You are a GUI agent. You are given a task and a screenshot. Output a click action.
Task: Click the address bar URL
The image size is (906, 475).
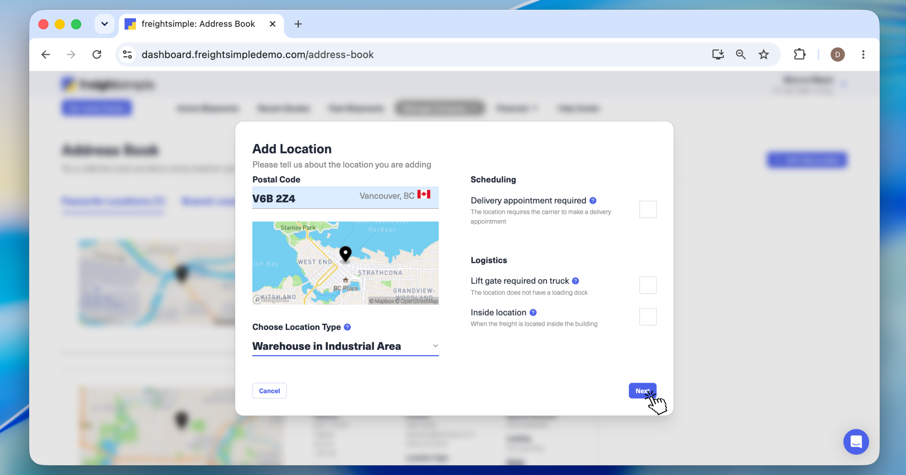pyautogui.click(x=257, y=55)
